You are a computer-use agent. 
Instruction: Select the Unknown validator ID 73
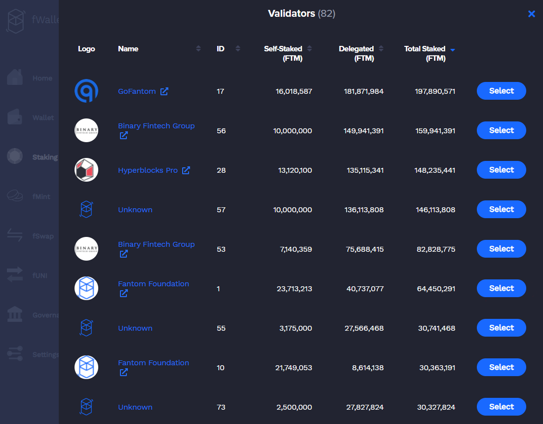pos(502,407)
